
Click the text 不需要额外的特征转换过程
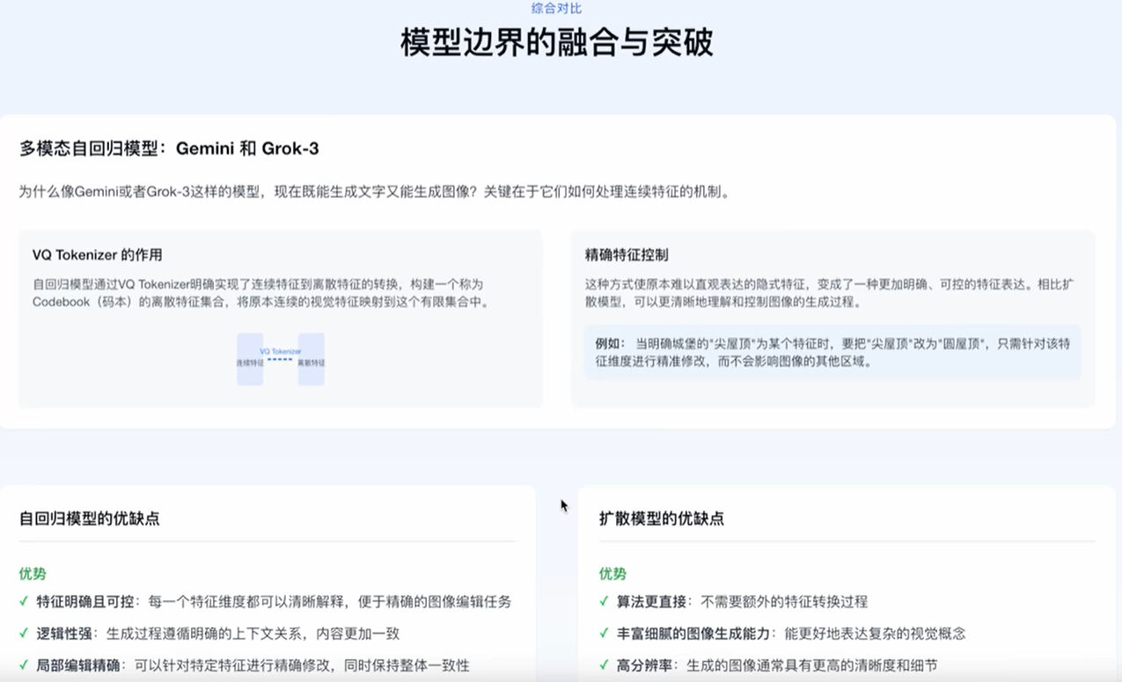[x=784, y=602]
